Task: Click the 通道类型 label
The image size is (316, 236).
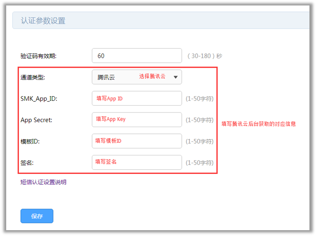Action: click(33, 77)
